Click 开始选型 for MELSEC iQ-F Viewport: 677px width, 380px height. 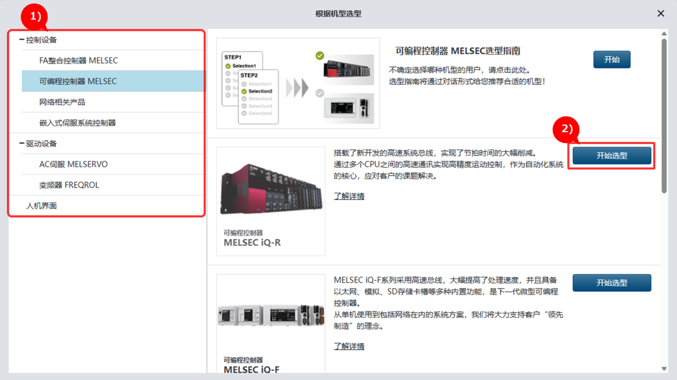[611, 283]
